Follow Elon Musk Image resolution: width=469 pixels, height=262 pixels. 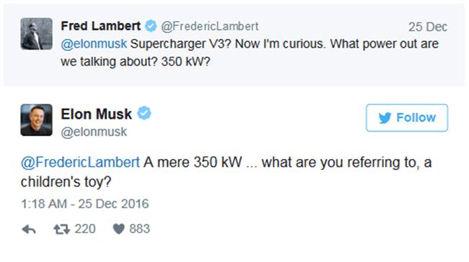[407, 118]
